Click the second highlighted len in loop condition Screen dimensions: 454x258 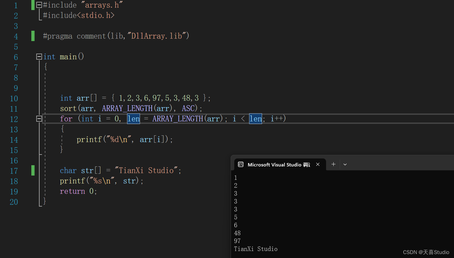256,119
